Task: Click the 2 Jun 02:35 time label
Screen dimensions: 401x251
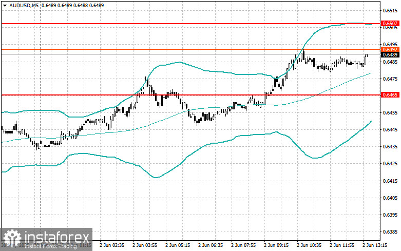Action: (x=112, y=245)
